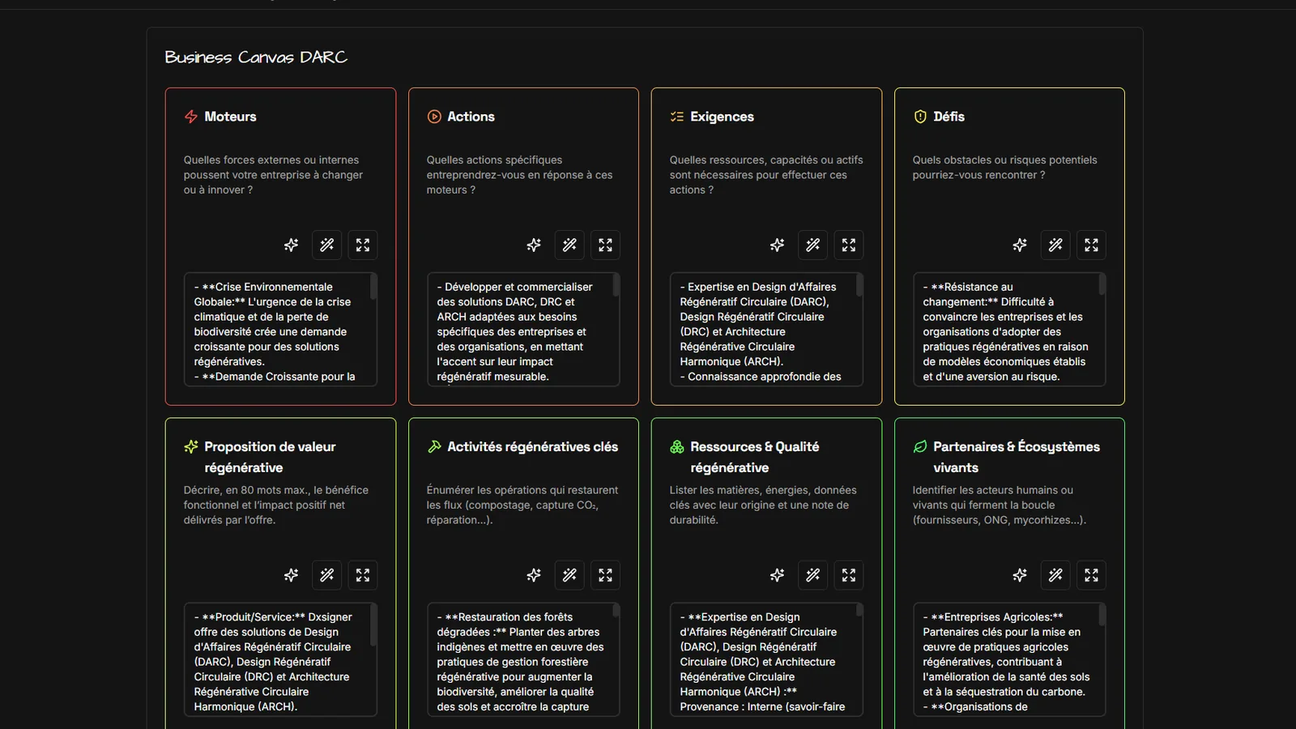Expand the Moteurs card to fullscreen
Image resolution: width=1296 pixels, height=729 pixels.
pyautogui.click(x=363, y=245)
